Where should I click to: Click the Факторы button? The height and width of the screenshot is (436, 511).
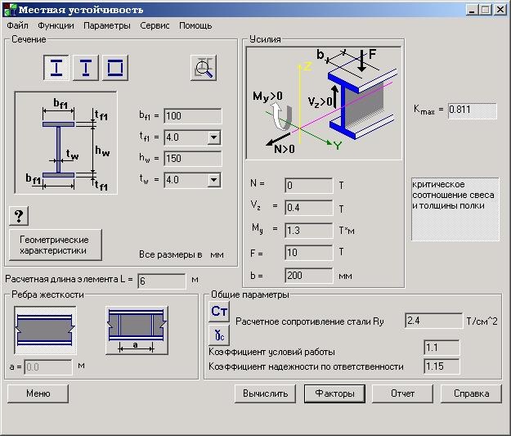click(x=334, y=393)
